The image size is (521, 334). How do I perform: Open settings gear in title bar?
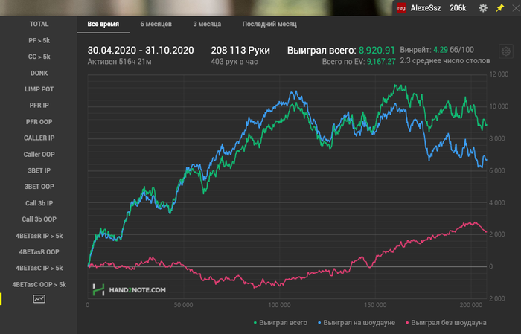(x=483, y=8)
